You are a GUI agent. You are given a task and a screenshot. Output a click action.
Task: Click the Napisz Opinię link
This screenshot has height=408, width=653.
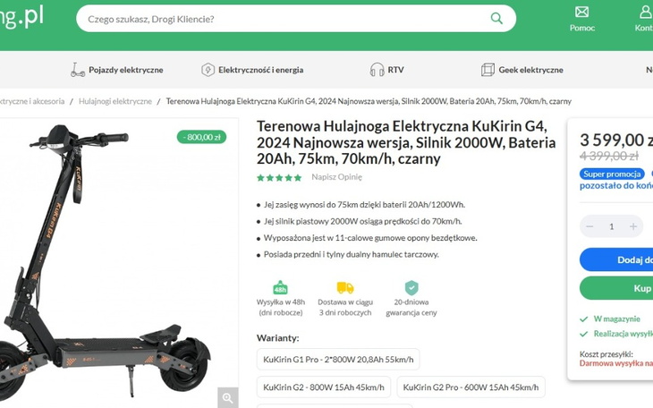pos(337,177)
